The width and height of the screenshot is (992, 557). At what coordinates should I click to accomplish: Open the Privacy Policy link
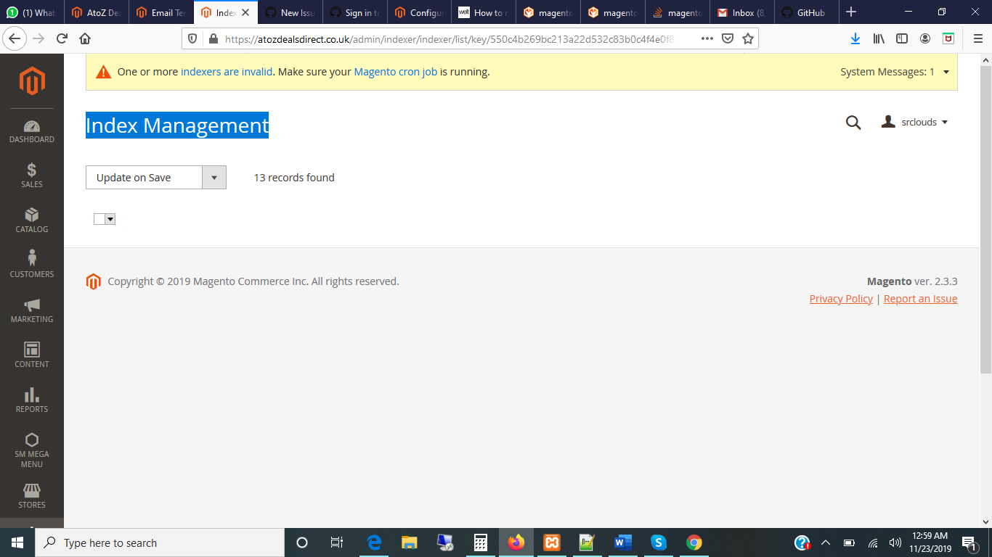click(840, 298)
